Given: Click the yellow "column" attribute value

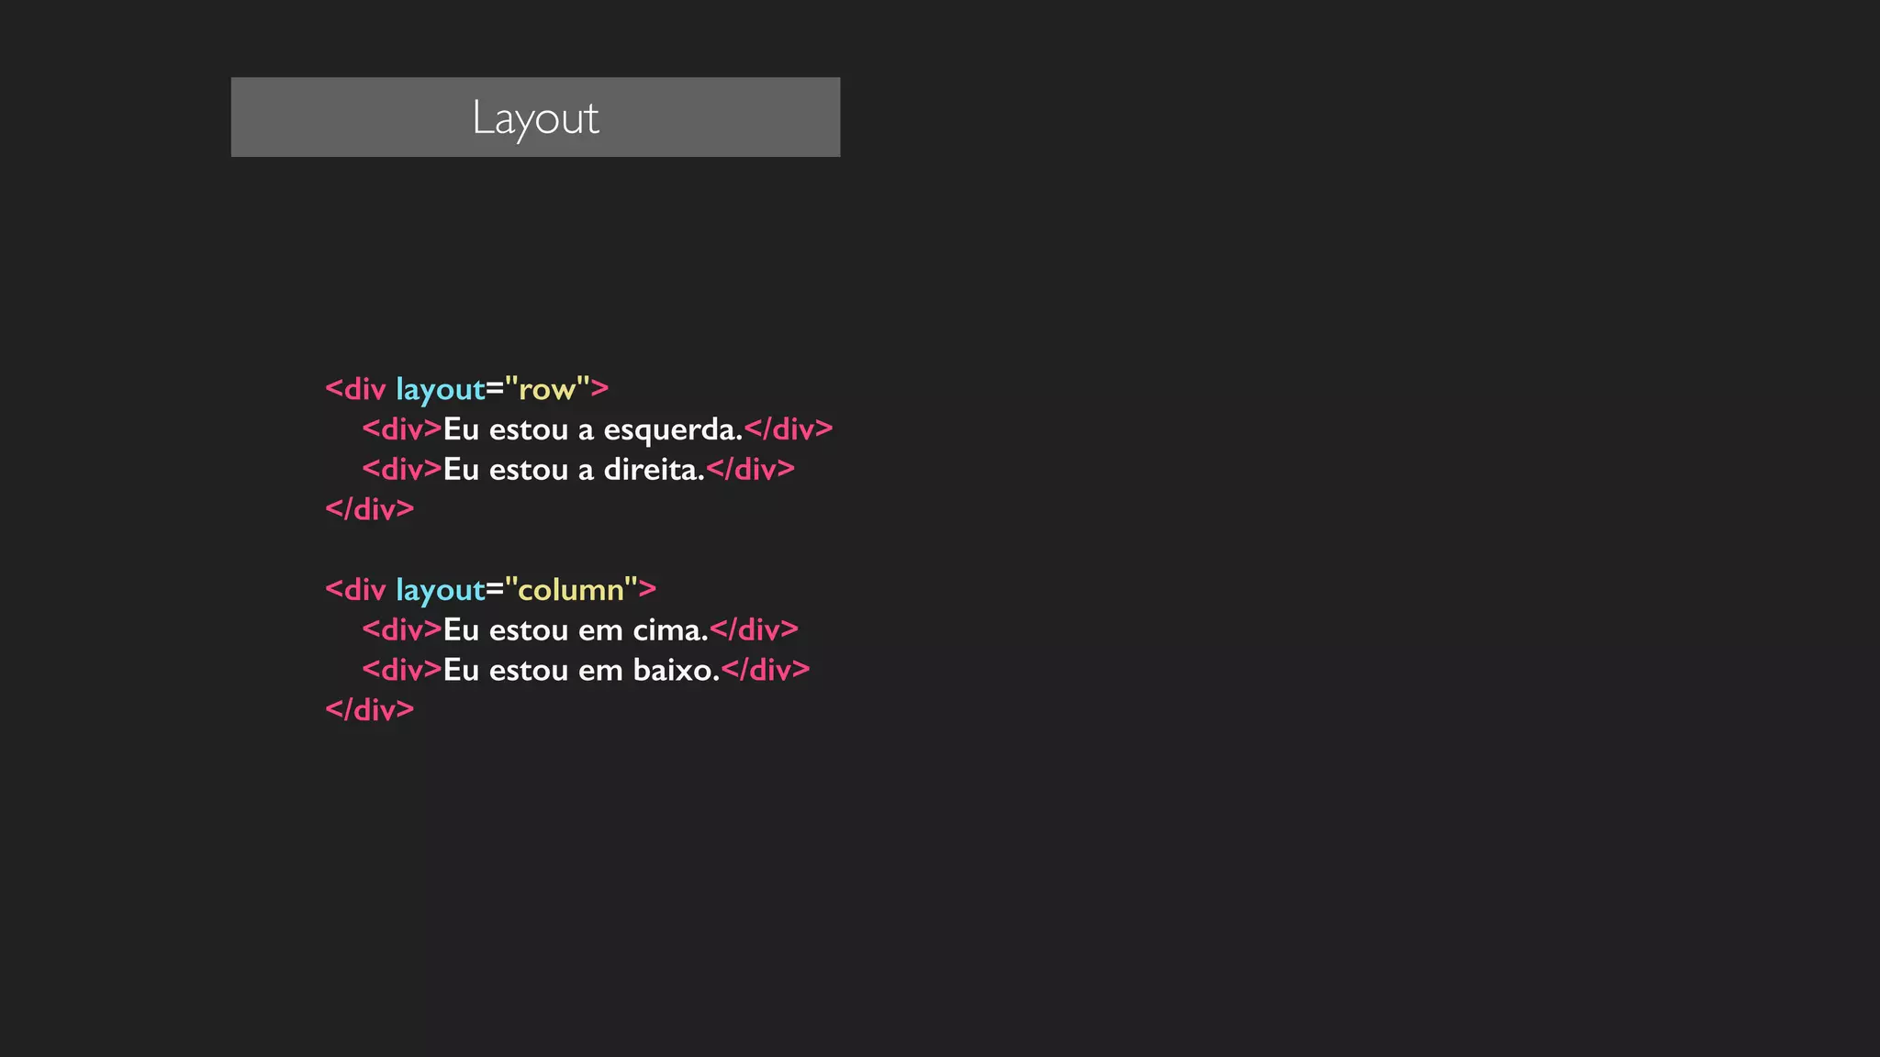Looking at the screenshot, I should click(571, 589).
